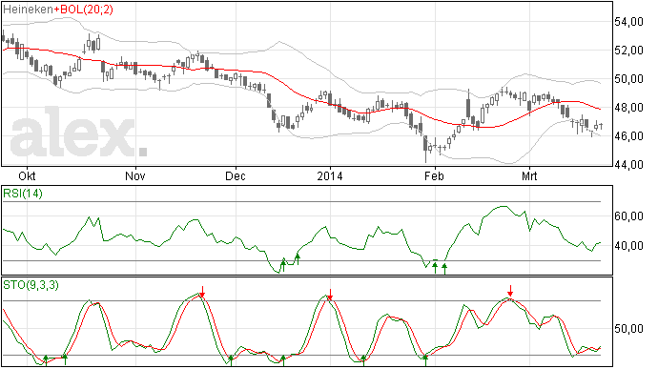The image size is (658, 369).
Task: Select the STO(9,3,3) panel label
Action: click(31, 285)
